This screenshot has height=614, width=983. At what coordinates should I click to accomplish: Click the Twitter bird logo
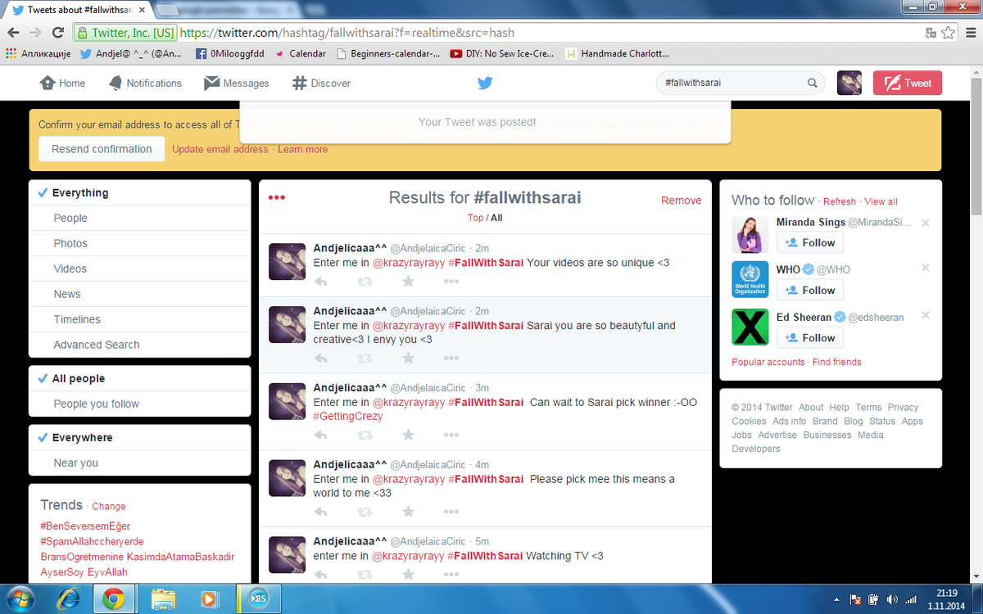tap(485, 83)
